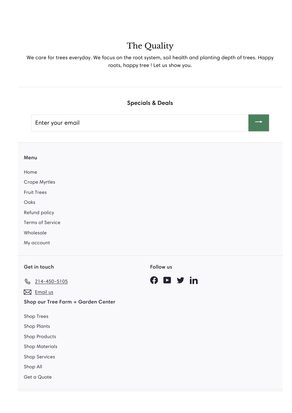The width and height of the screenshot is (292, 413).
Task: Go to My account
Action: 37,243
